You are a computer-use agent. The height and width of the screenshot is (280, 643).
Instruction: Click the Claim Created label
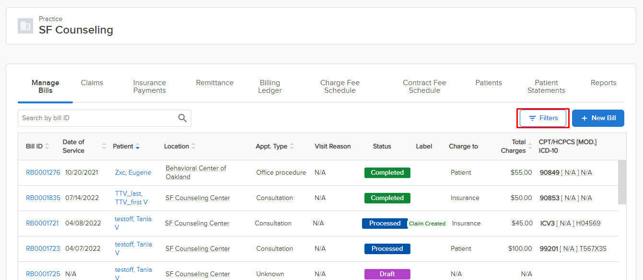point(427,224)
